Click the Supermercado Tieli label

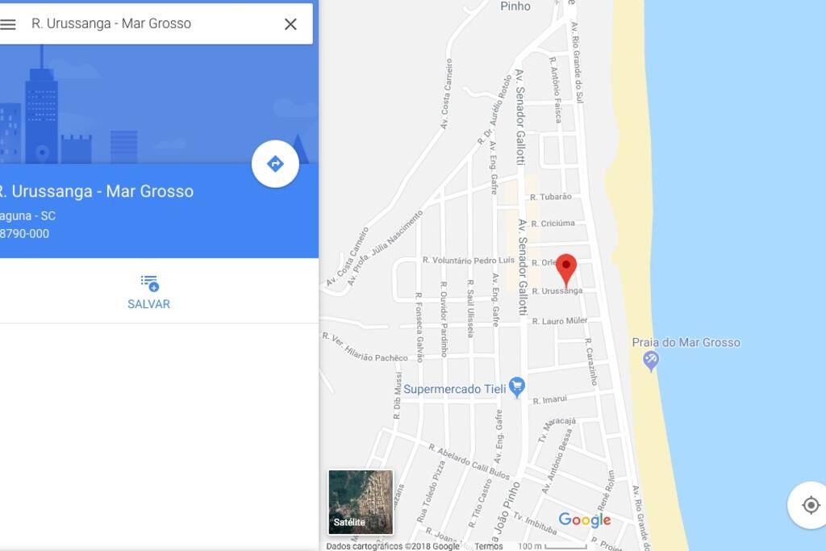(x=455, y=390)
